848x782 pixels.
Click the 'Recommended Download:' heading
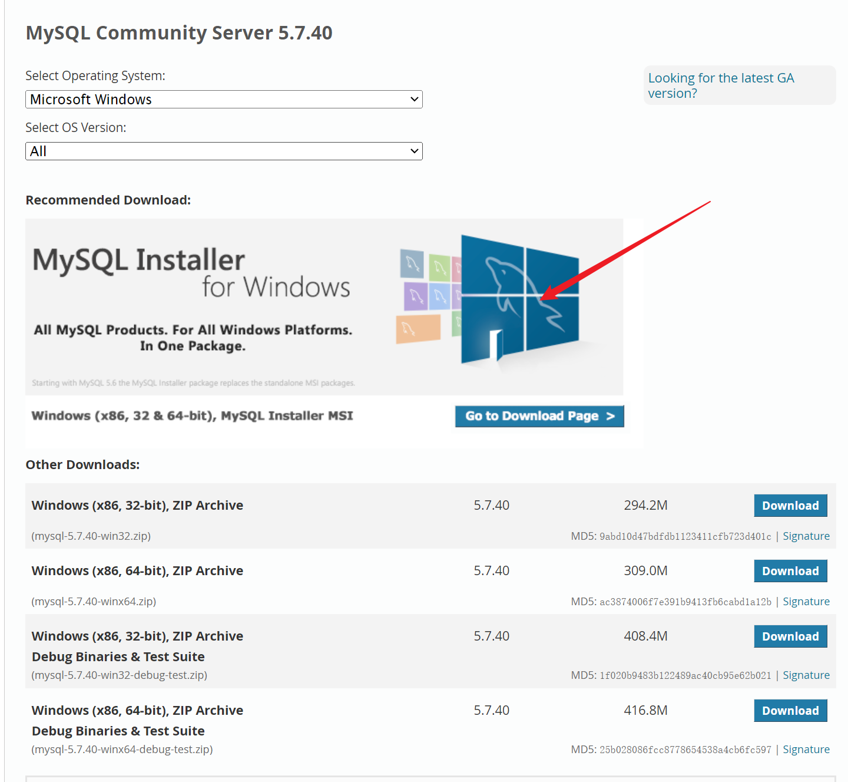[108, 200]
